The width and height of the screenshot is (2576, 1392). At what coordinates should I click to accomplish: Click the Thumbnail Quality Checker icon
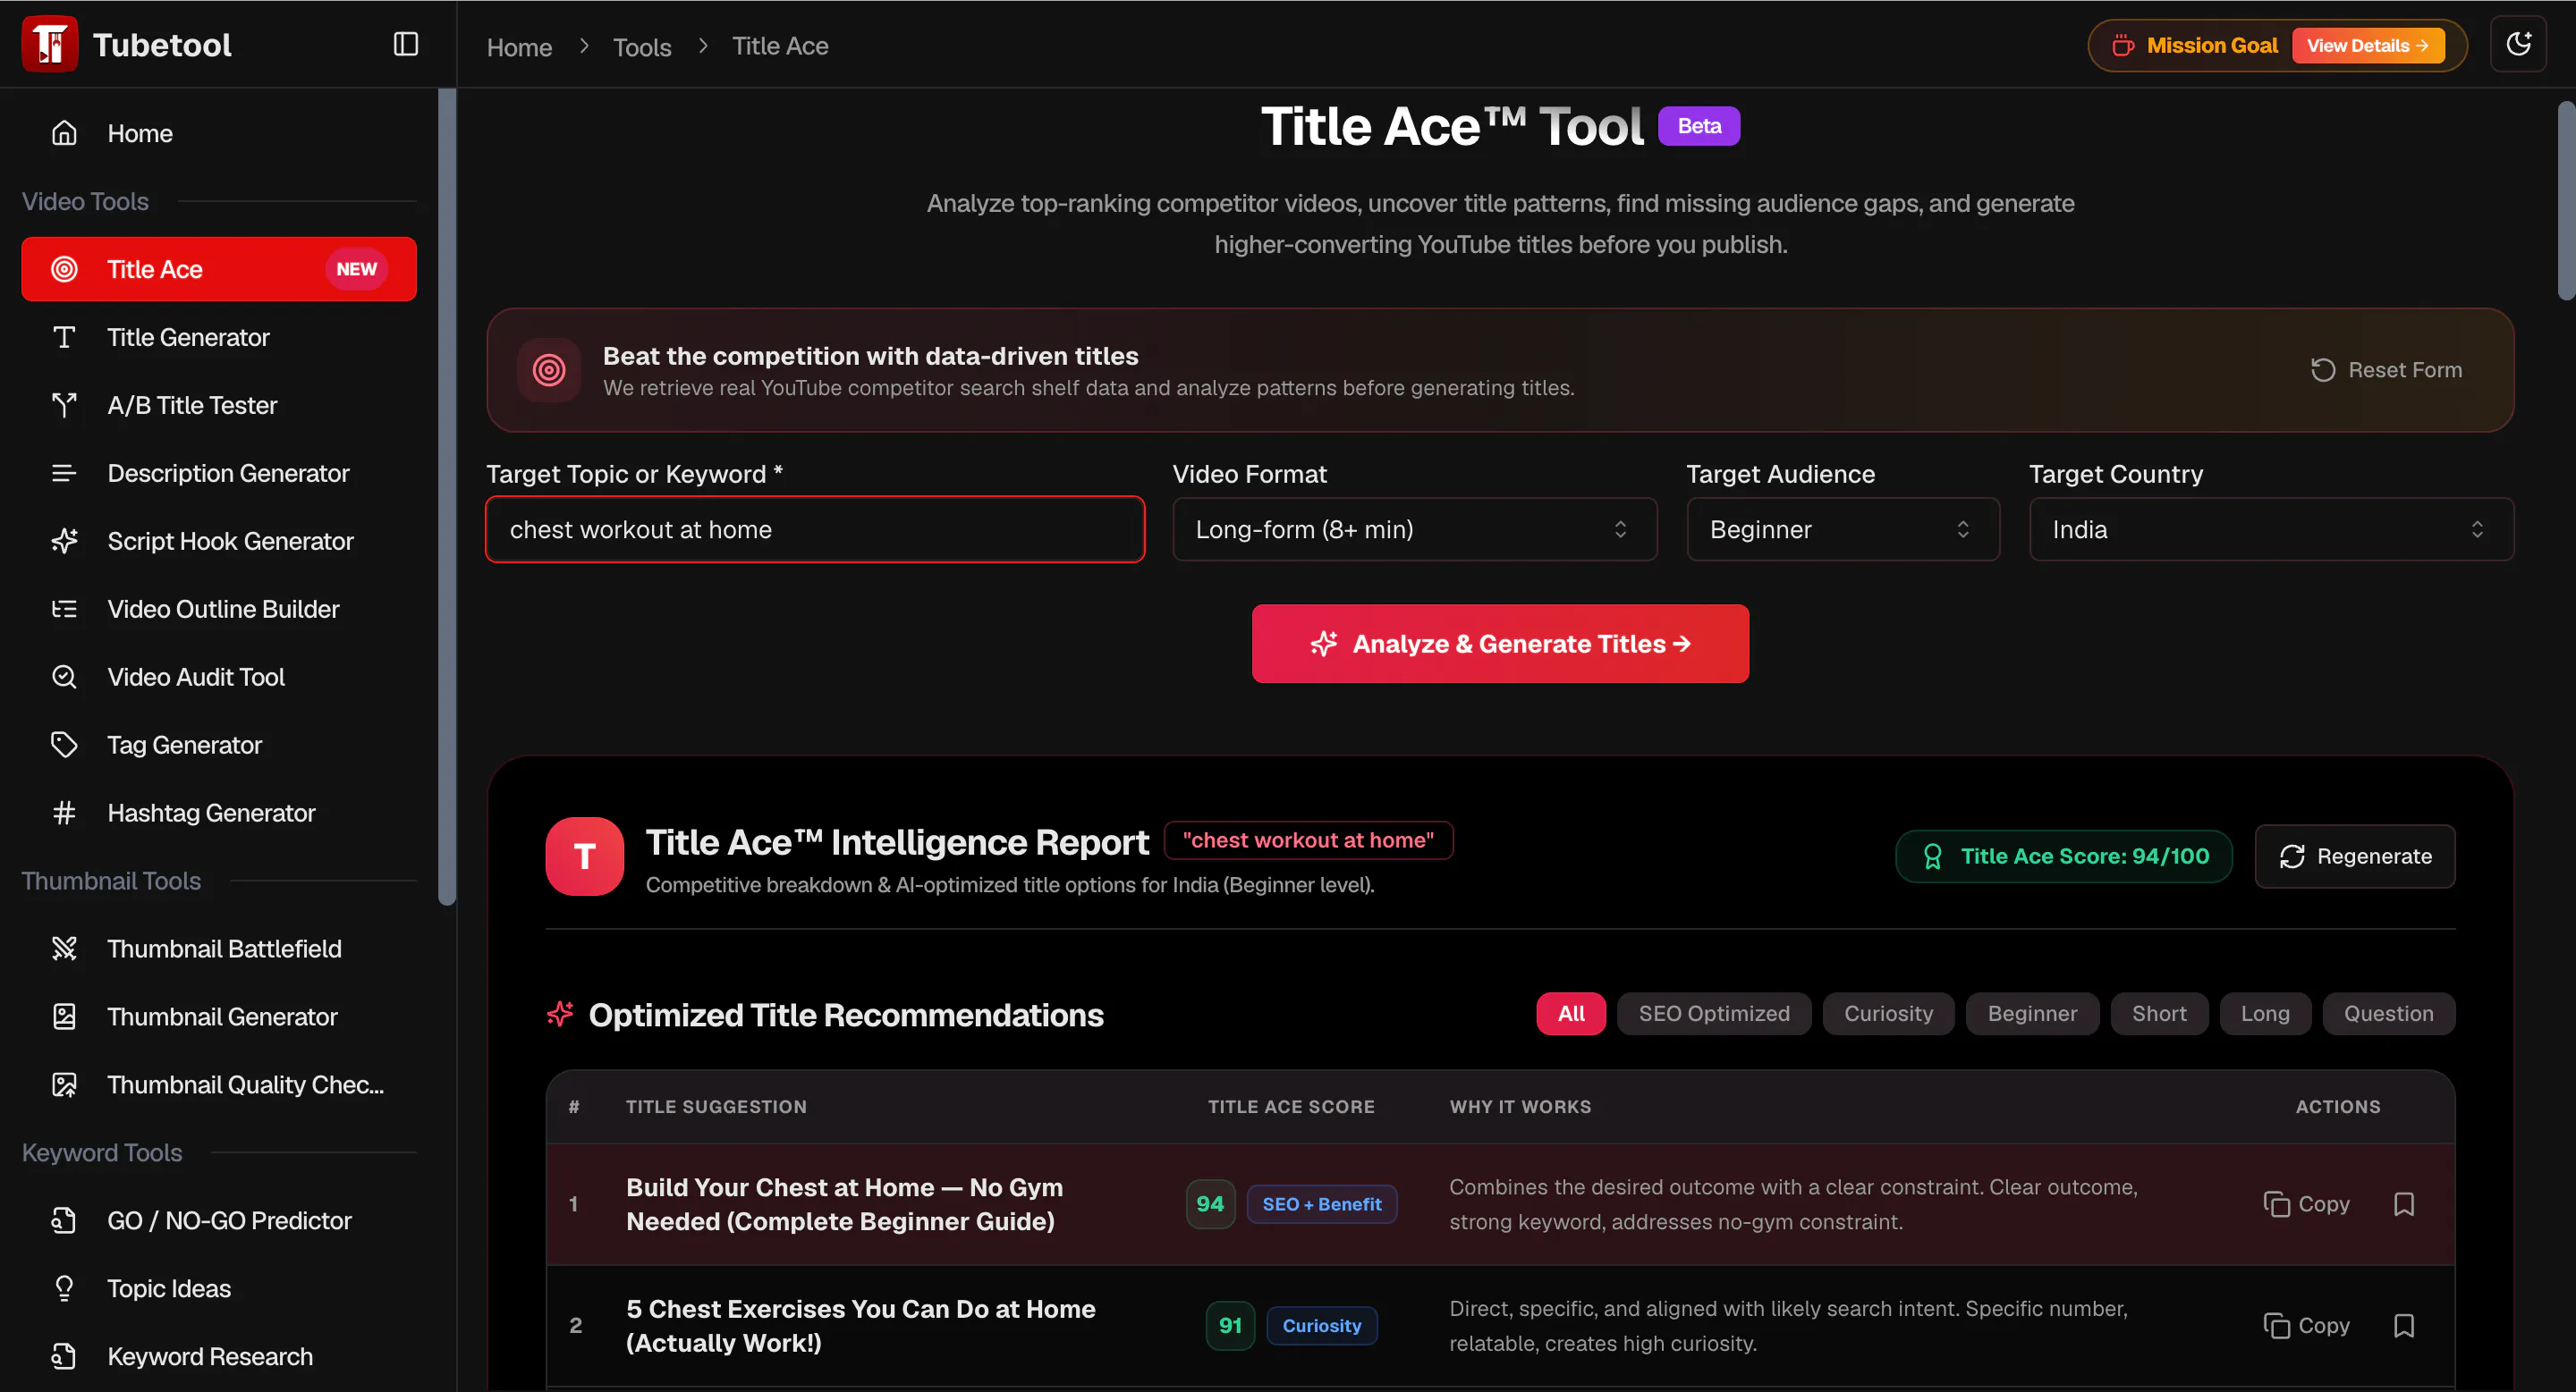point(64,1084)
